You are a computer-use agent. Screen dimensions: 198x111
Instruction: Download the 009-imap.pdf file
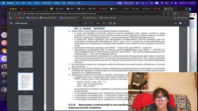(176, 23)
